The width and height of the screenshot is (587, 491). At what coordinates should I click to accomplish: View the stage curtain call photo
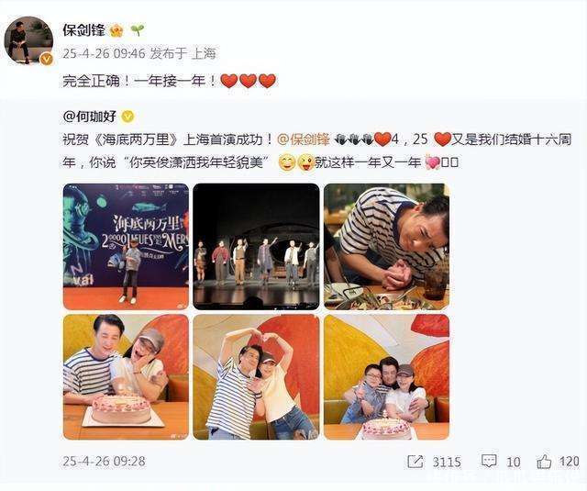256,247
